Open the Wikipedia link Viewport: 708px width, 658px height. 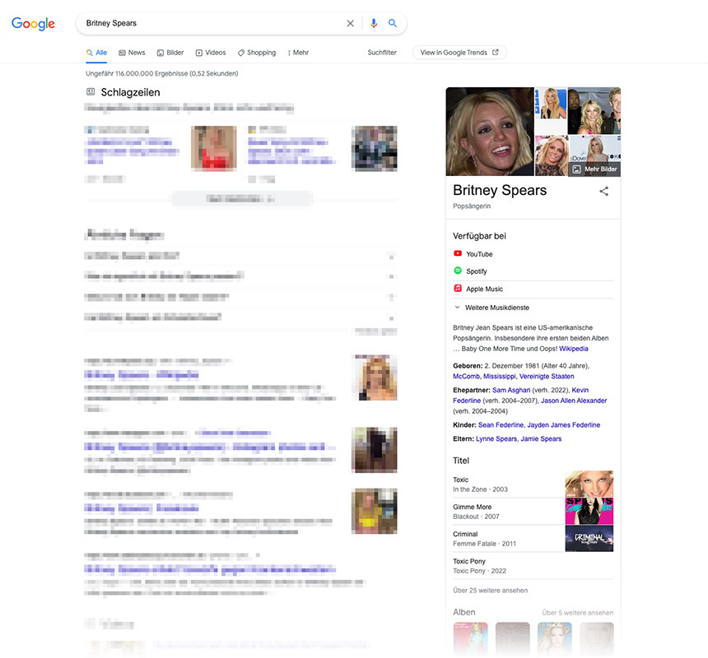point(574,349)
